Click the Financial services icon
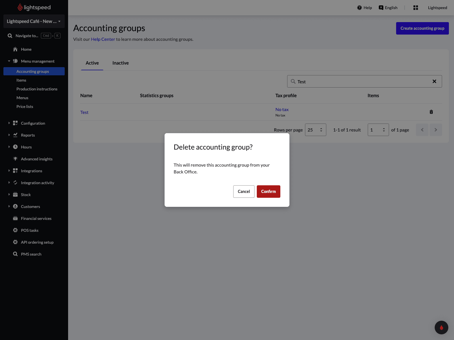This screenshot has height=340, width=454. pyautogui.click(x=15, y=218)
